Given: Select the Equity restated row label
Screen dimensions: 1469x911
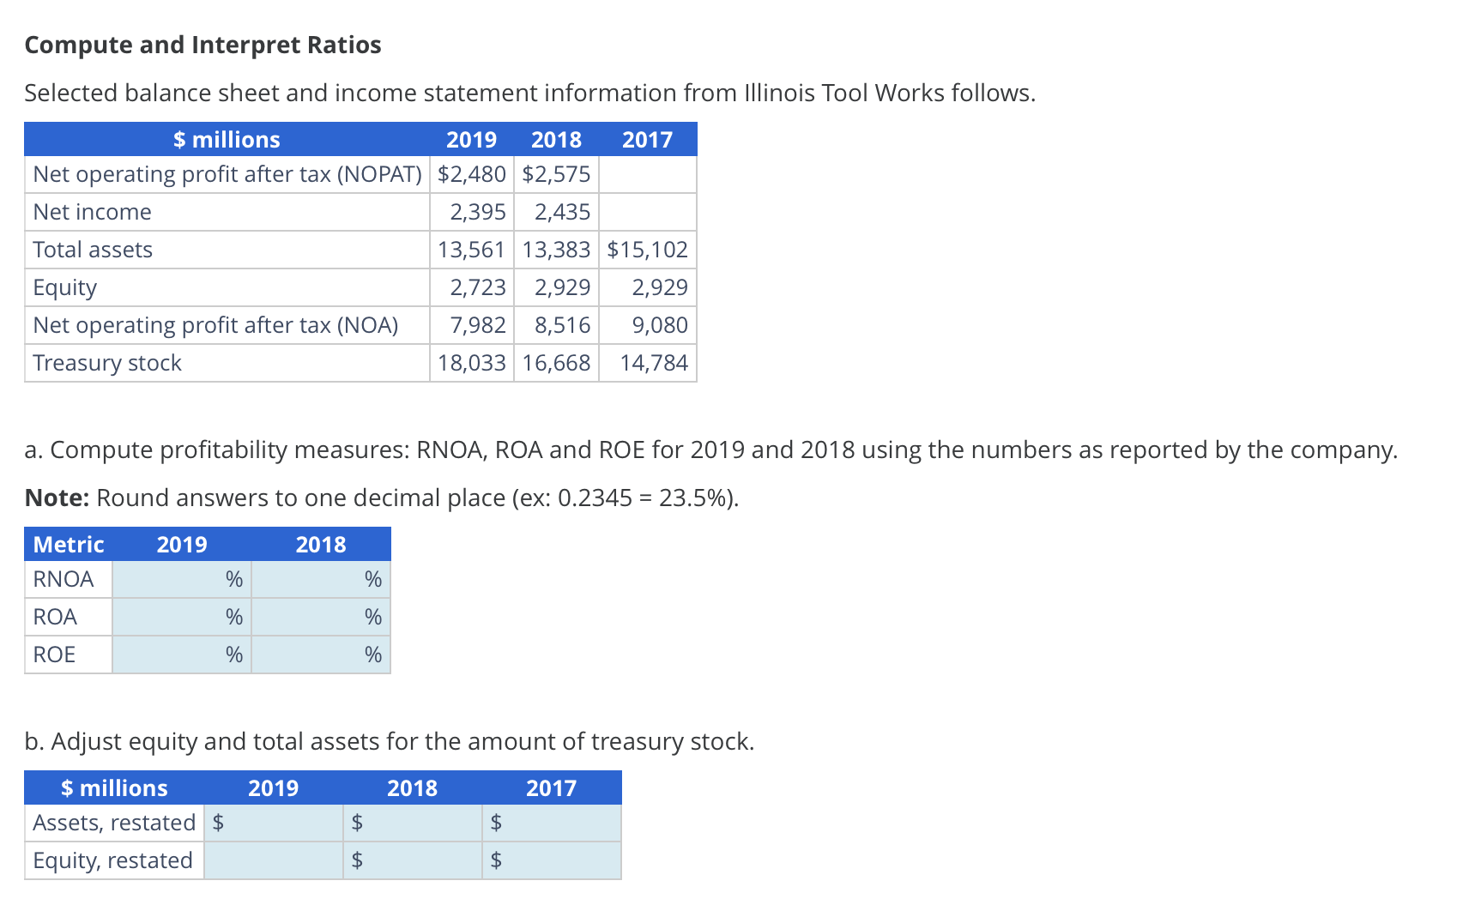Looking at the screenshot, I should (x=112, y=860).
